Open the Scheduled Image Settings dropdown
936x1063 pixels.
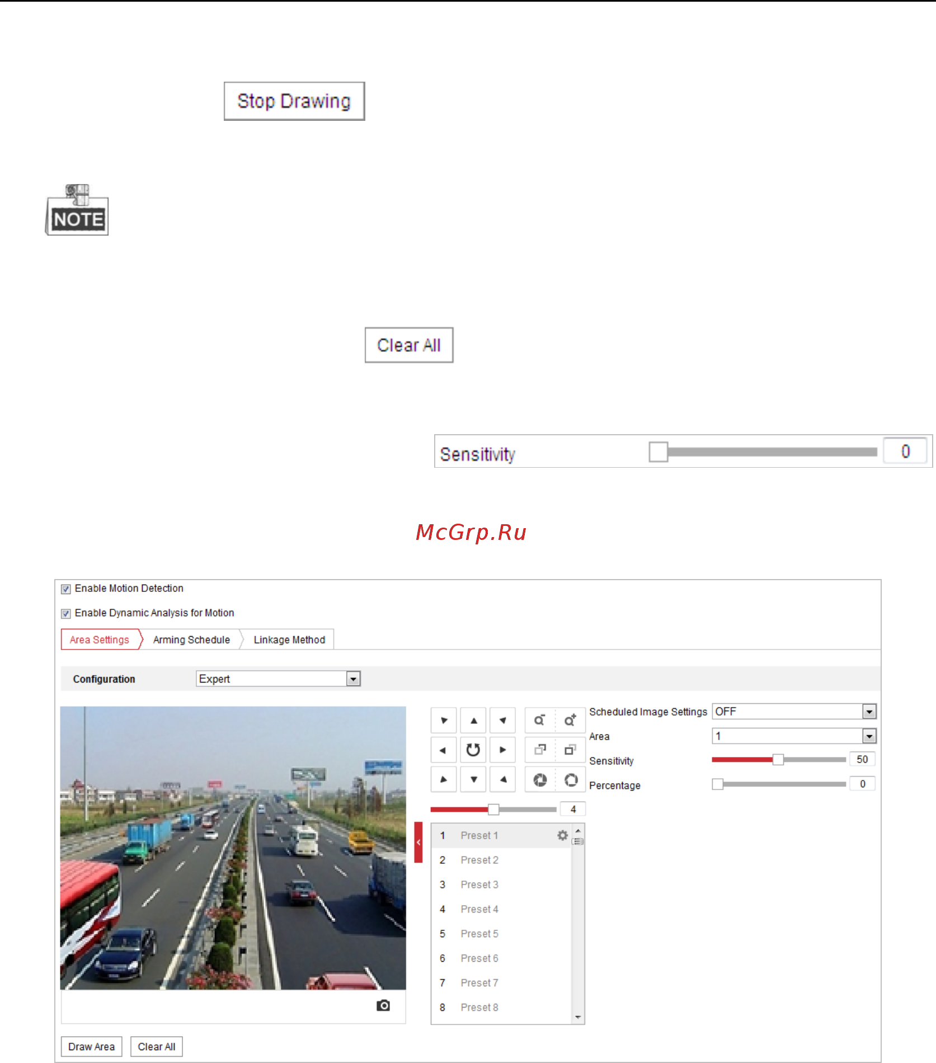click(x=794, y=712)
